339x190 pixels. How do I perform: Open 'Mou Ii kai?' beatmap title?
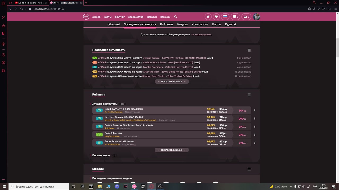pyautogui.click(x=110, y=109)
